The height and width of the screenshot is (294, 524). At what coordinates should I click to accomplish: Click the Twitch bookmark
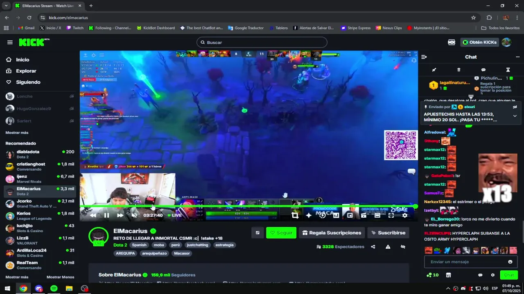[75, 28]
